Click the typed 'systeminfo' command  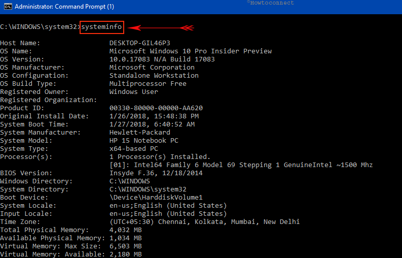[x=101, y=27]
